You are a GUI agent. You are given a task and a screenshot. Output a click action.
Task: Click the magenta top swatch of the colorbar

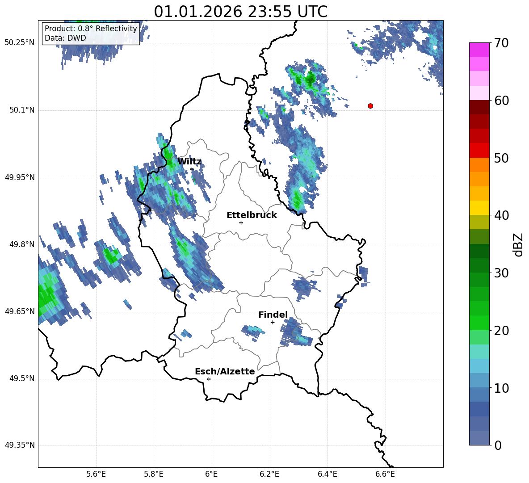click(x=479, y=50)
